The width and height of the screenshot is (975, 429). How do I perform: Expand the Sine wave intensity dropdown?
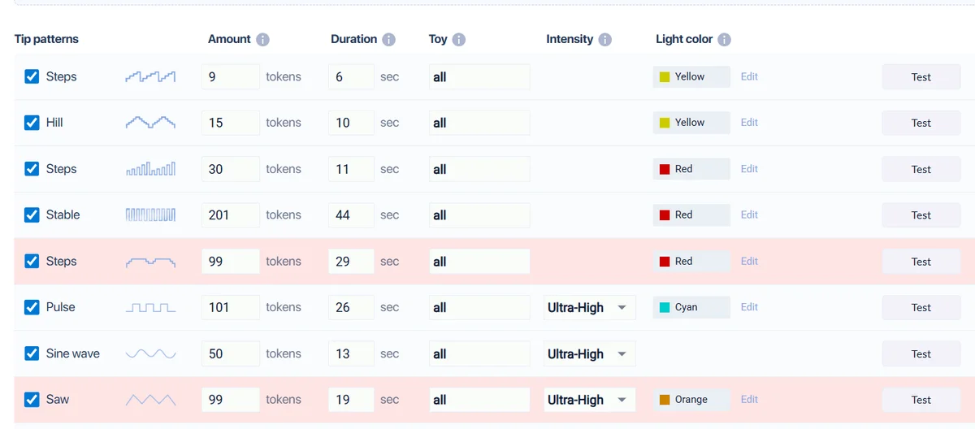(589, 354)
